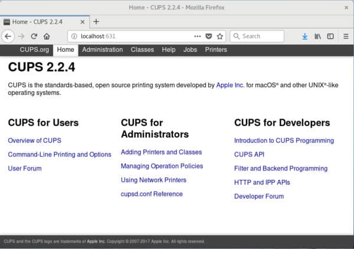Open the downloads arrow panel
Screen dimensions: 354x273
tap(304, 36)
